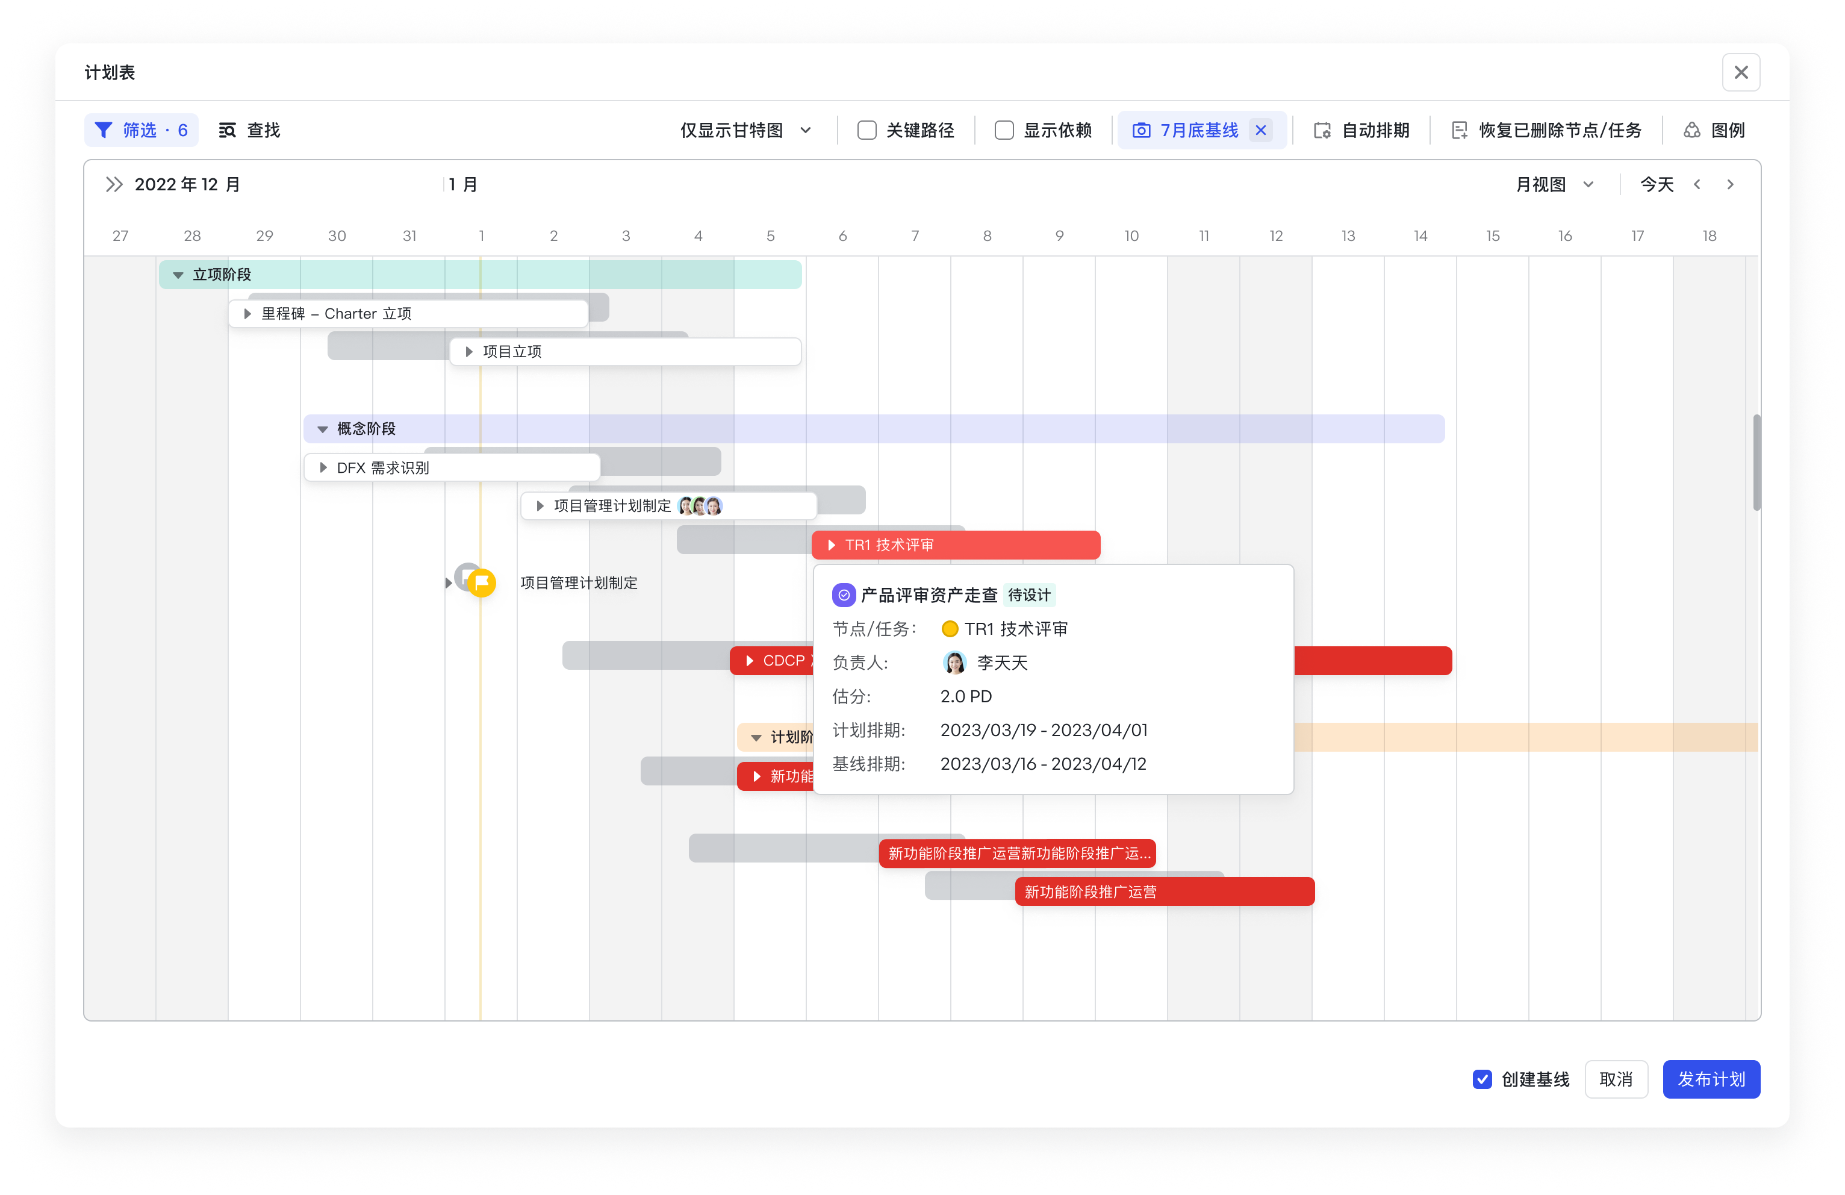
Task: Click the yellow milestone flag marker
Action: pos(481,582)
